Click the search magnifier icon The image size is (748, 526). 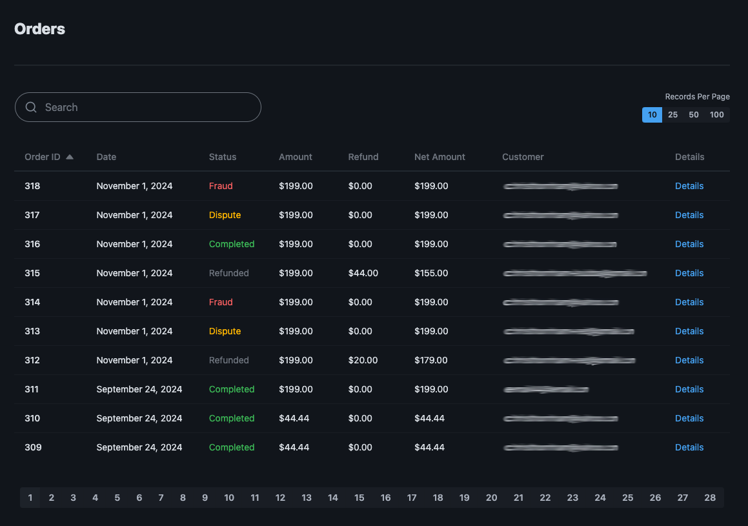[31, 107]
